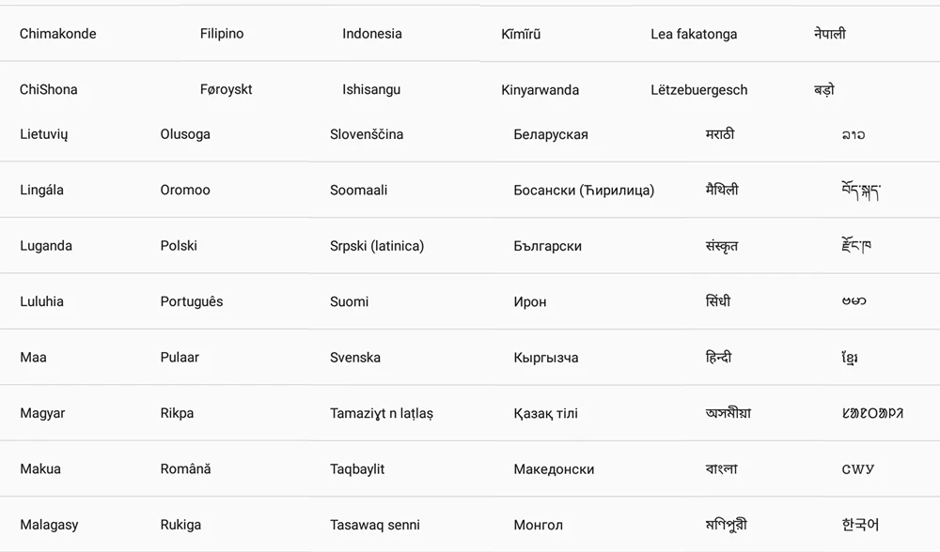Select Беларуская from the language list
This screenshot has height=552, width=940.
(x=550, y=133)
